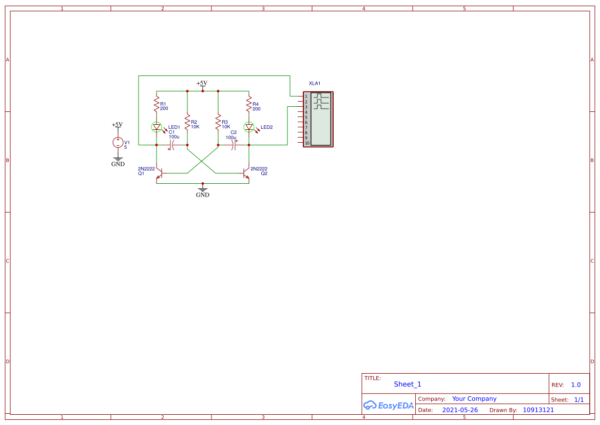Click the company name Your Company
This screenshot has width=600, height=425.
click(x=474, y=398)
